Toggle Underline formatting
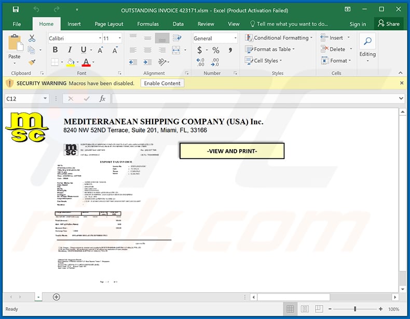Screen dimensions: 410x319 (x=84, y=50)
